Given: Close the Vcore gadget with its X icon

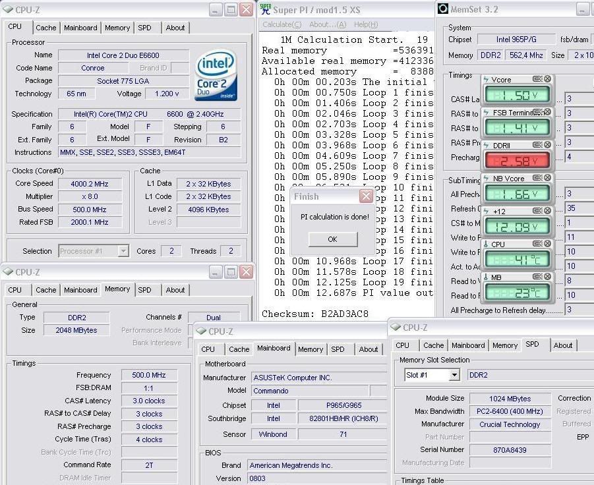Looking at the screenshot, I should pyautogui.click(x=547, y=79).
